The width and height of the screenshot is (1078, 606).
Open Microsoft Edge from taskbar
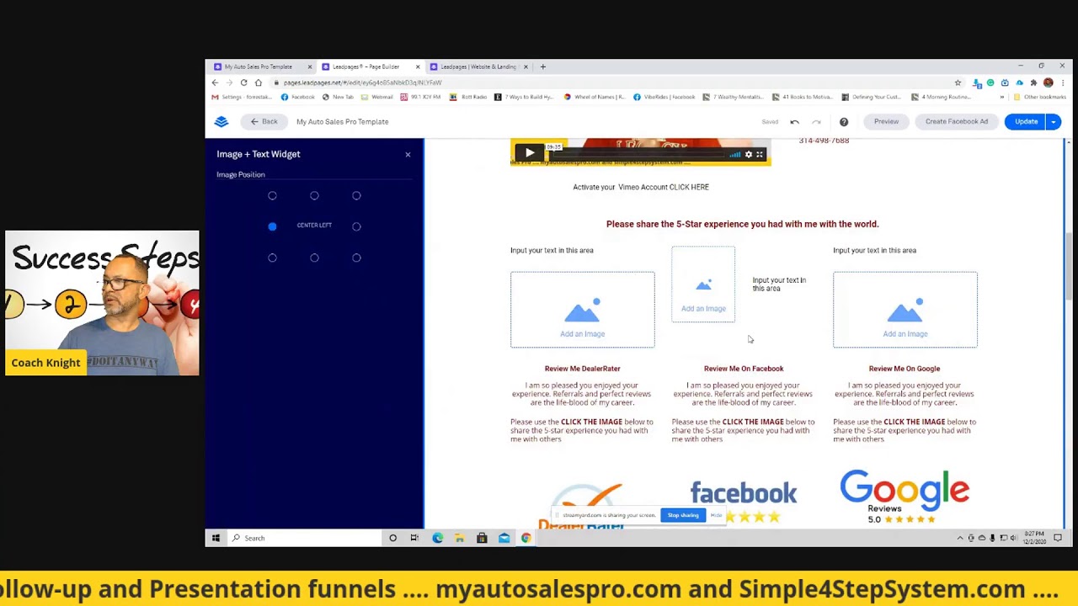(437, 538)
